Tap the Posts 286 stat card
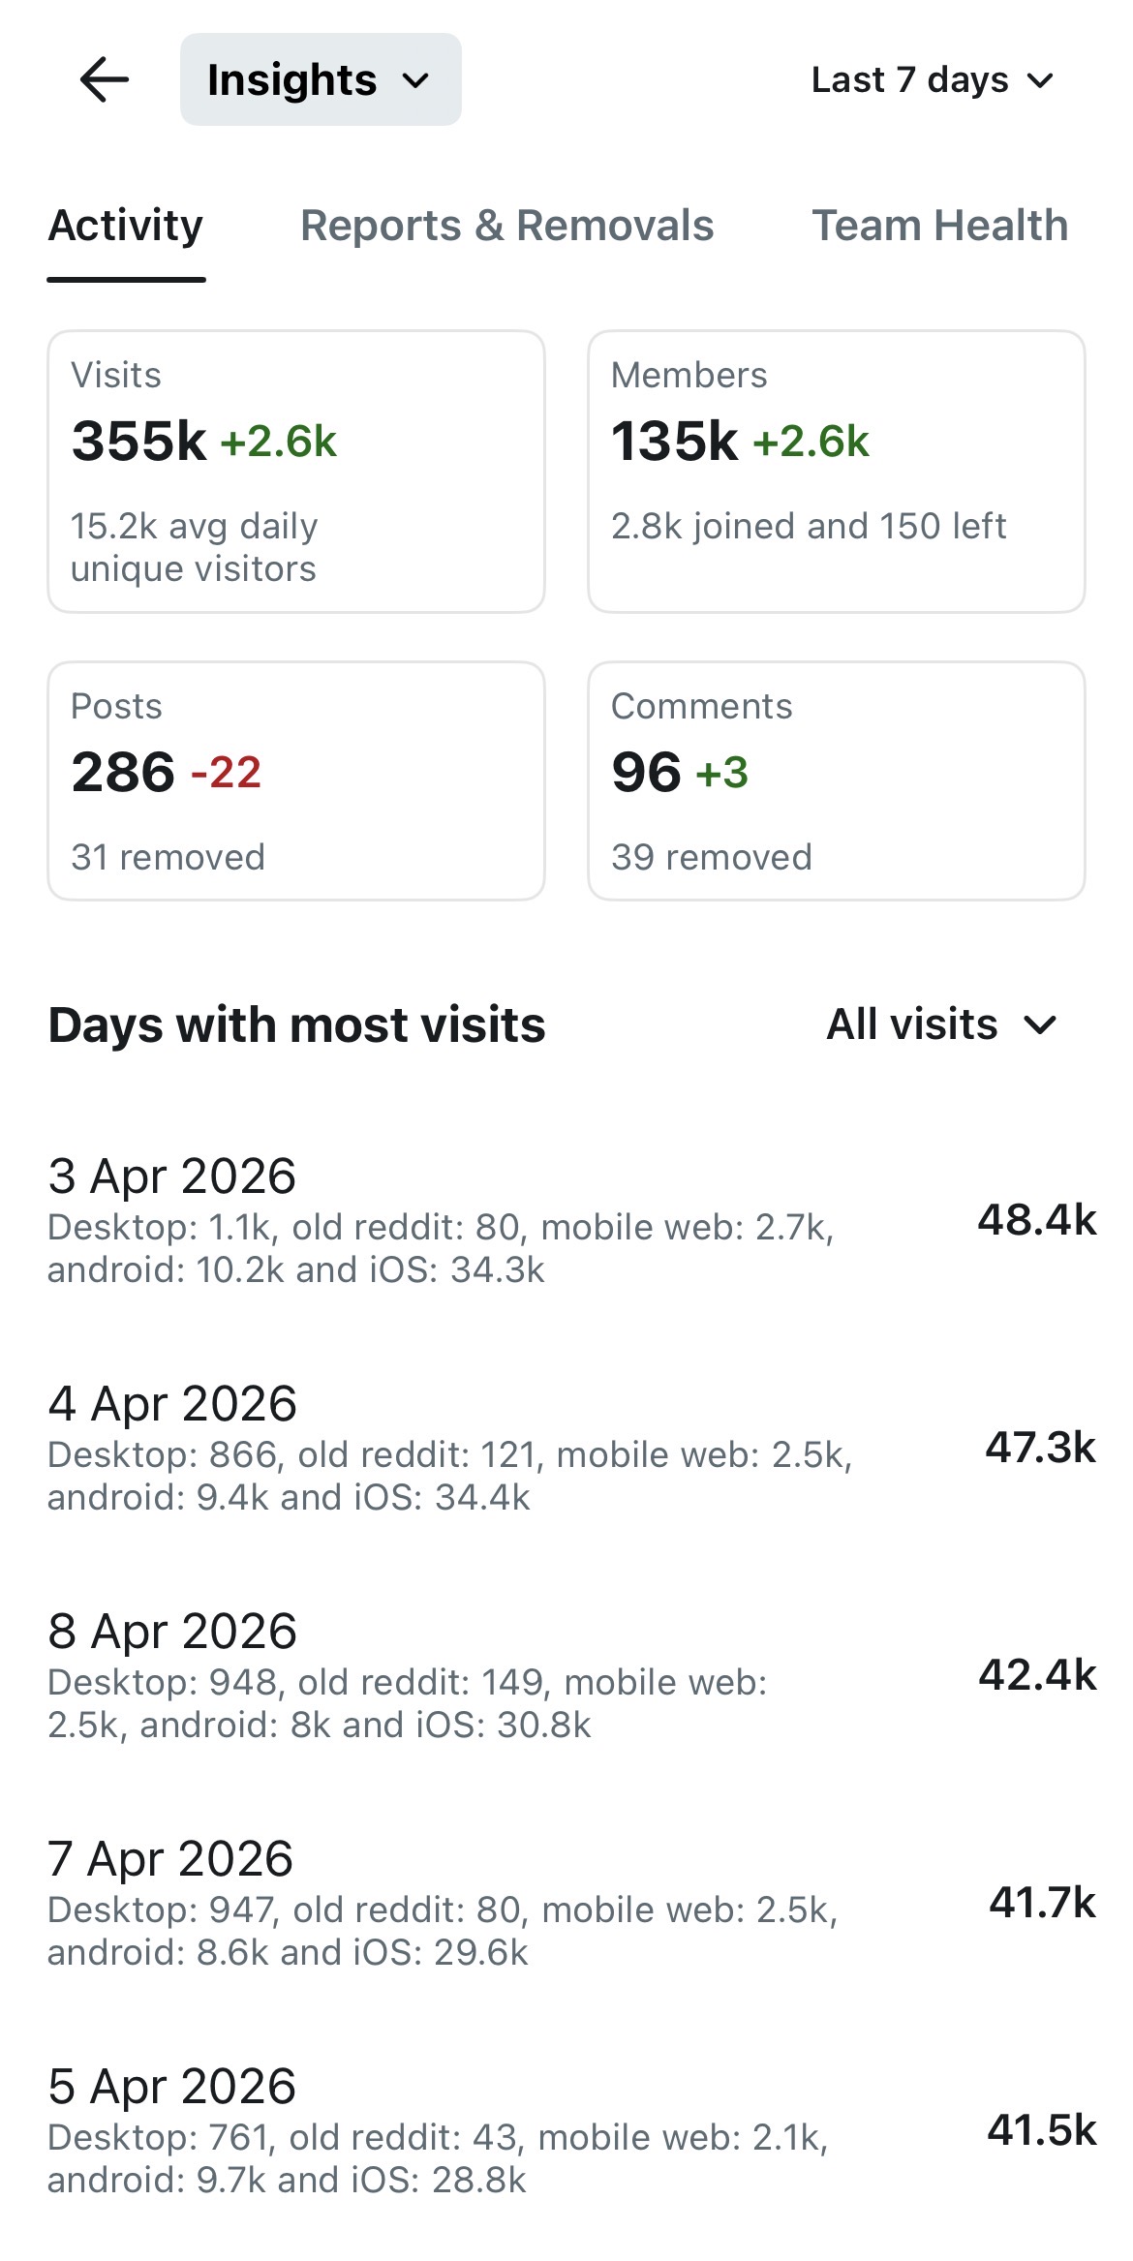Screen dimensions: 1133x2261 [296, 780]
